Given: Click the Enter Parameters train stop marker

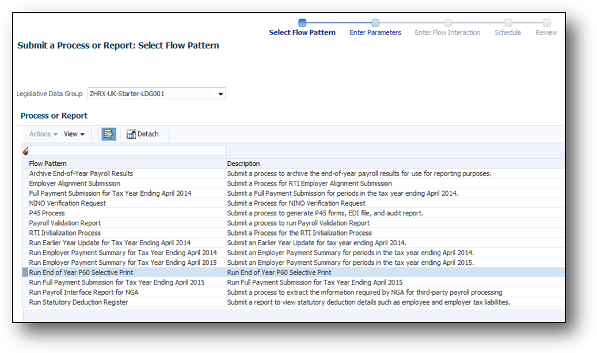Looking at the screenshot, I should click(375, 23).
